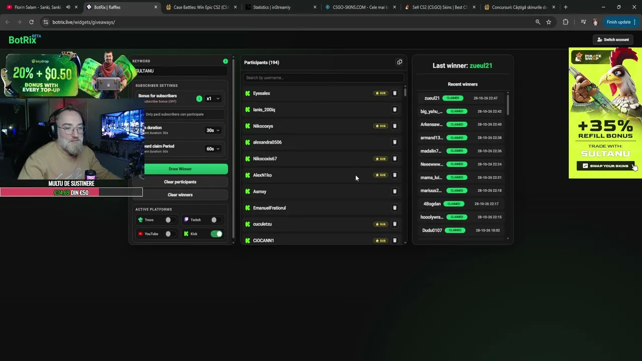
Task: Open the 60s claim period dropdown
Action: pyautogui.click(x=213, y=149)
